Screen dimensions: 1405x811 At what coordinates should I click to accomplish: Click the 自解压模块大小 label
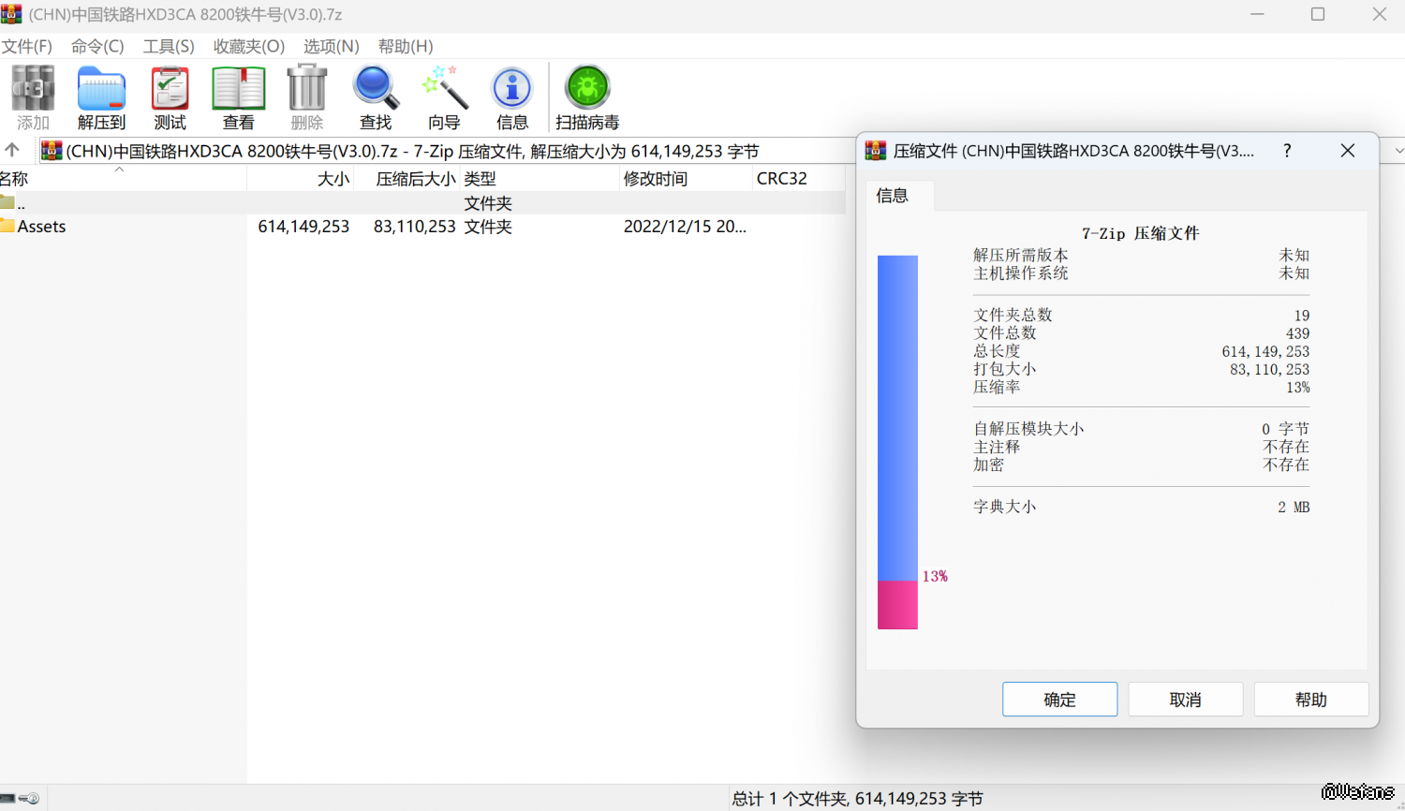[1028, 429]
